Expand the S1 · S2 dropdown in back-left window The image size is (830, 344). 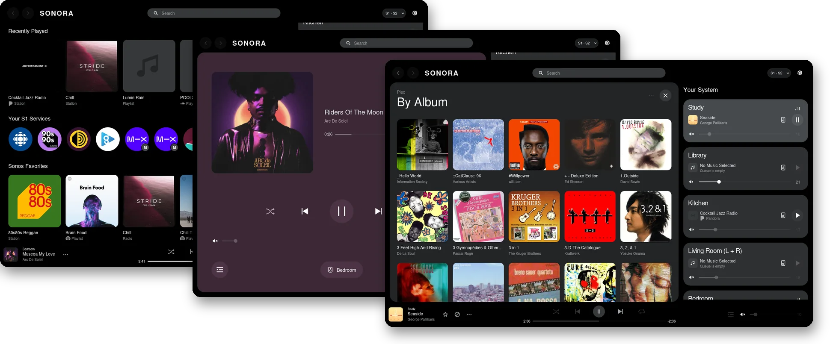coord(394,13)
